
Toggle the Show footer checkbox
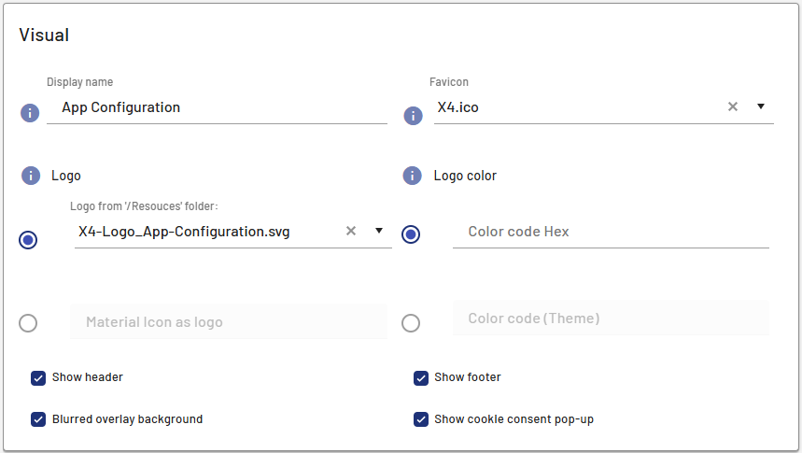[421, 377]
